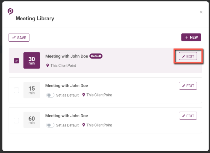Click location pin icon on 30 min meeting
Image resolution: width=210 pixels, height=153 pixels.
point(47,65)
